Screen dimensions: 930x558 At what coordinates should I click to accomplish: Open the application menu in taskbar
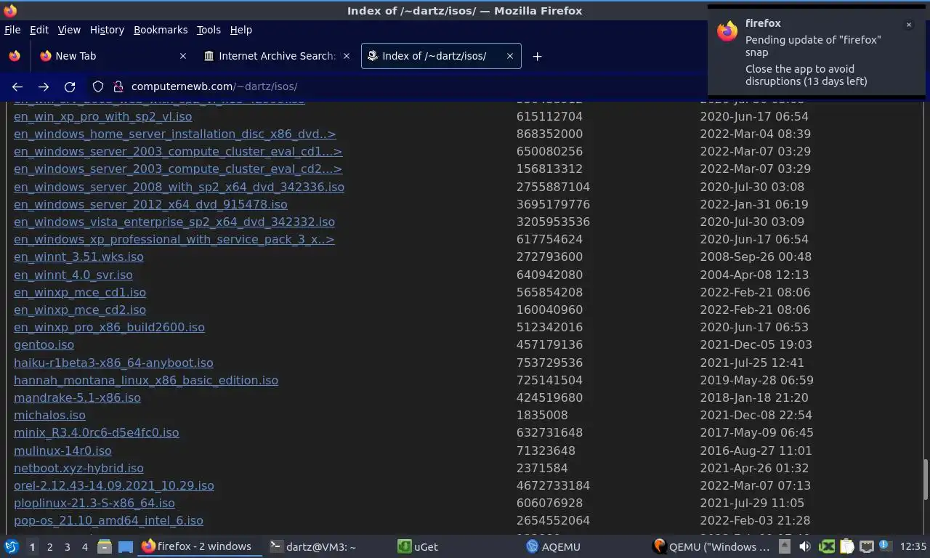point(12,546)
